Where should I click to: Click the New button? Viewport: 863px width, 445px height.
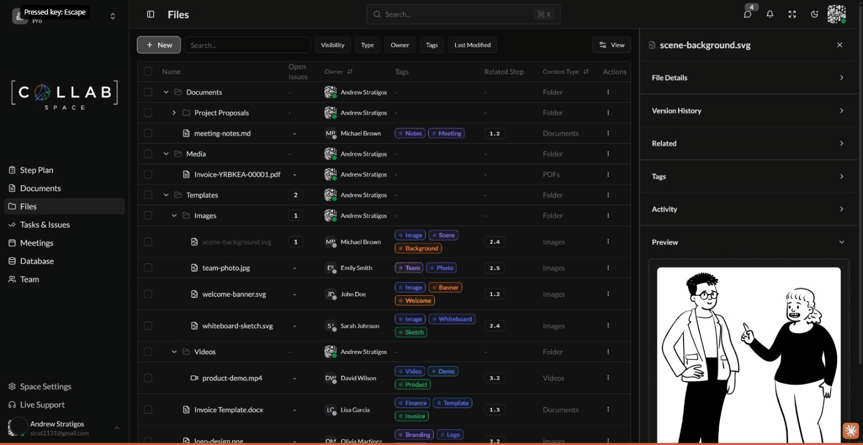159,45
